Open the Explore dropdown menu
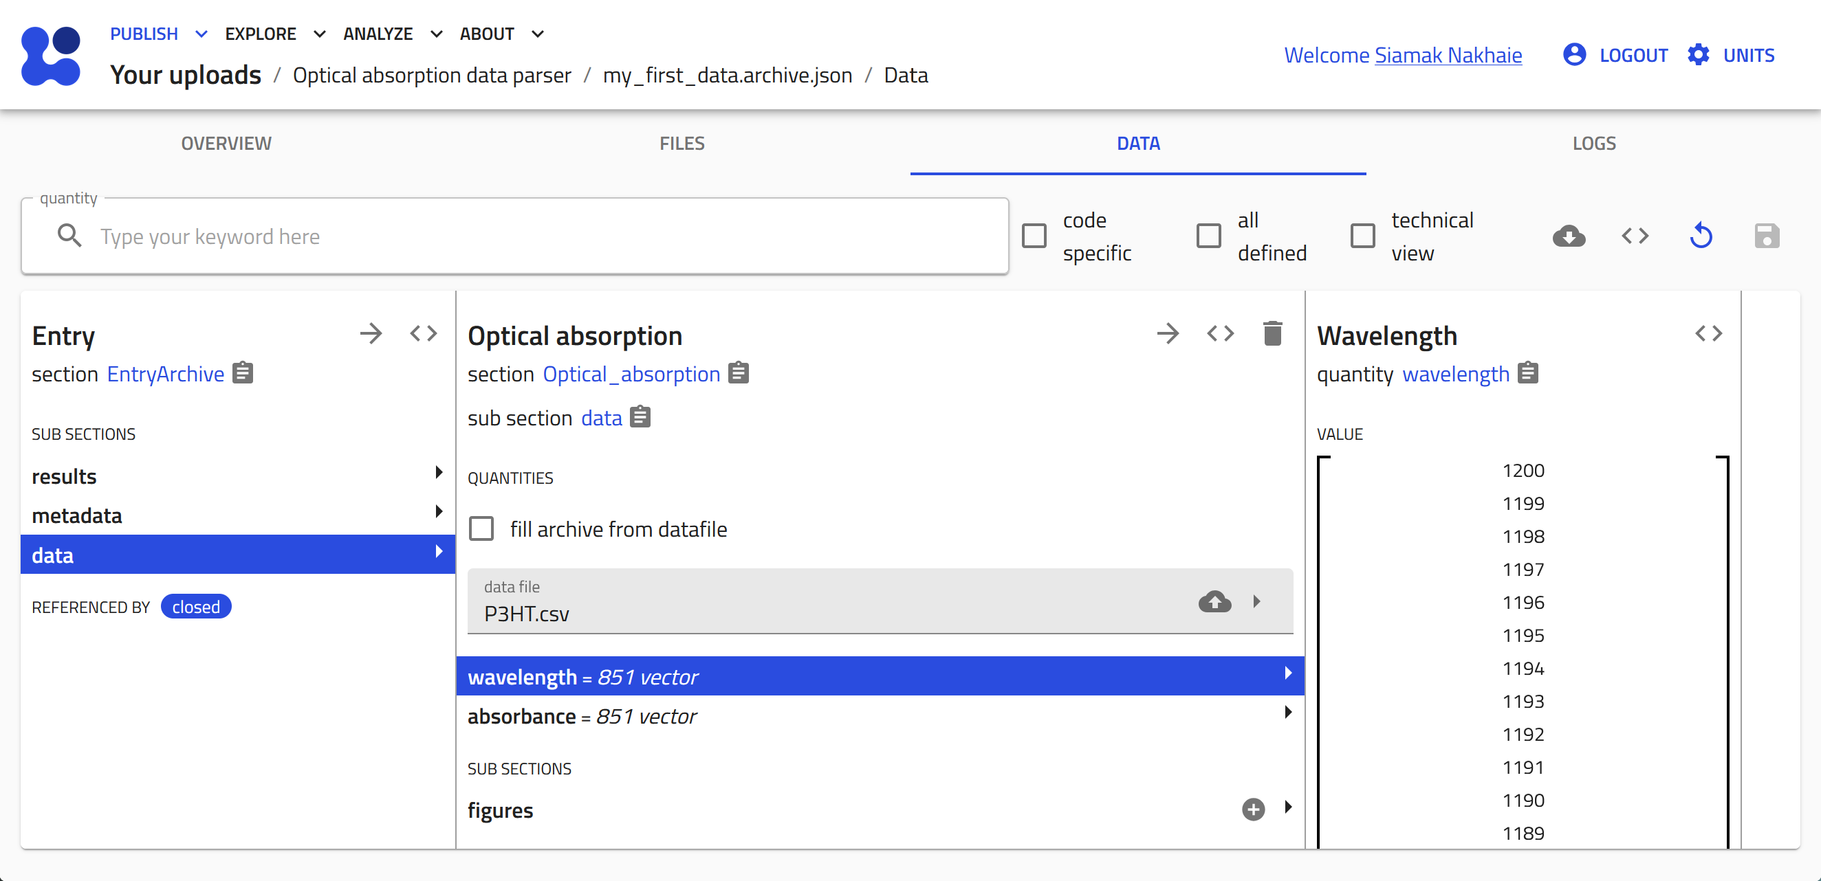 pyautogui.click(x=275, y=34)
